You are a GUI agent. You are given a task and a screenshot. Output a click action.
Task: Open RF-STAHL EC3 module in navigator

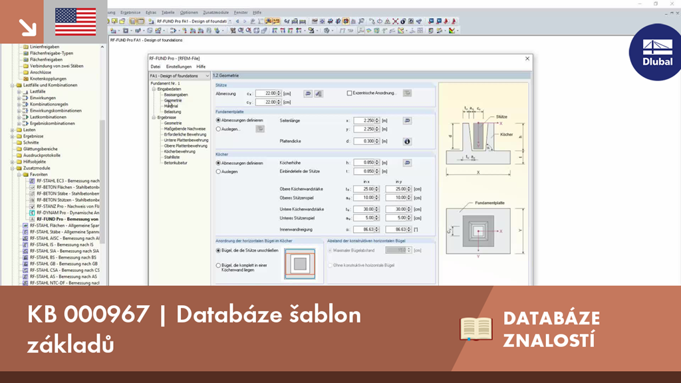(x=65, y=181)
